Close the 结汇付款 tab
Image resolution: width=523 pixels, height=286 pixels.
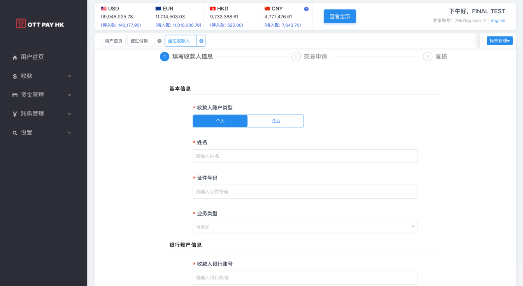159,41
